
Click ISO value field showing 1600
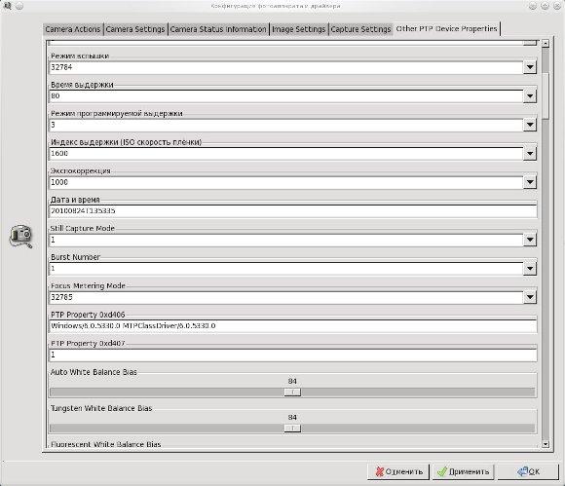(286, 154)
